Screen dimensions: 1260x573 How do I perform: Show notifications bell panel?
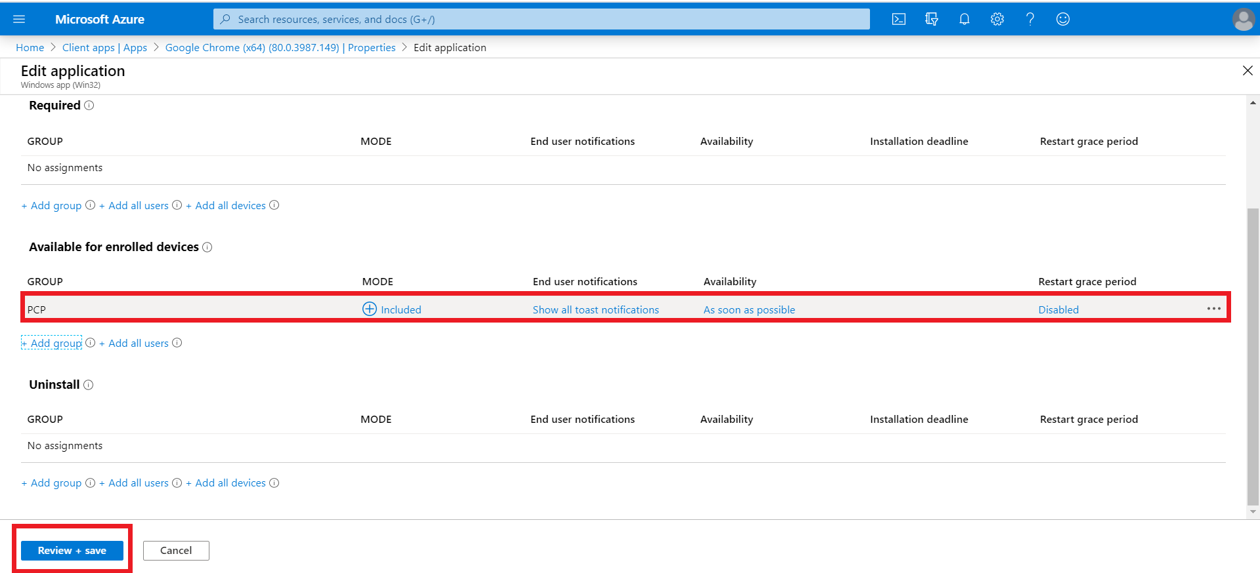tap(965, 19)
